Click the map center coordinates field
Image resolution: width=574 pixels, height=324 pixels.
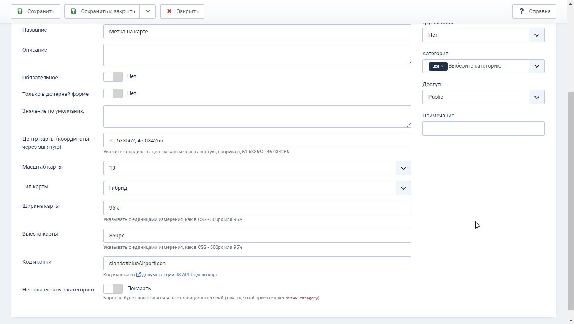point(257,140)
